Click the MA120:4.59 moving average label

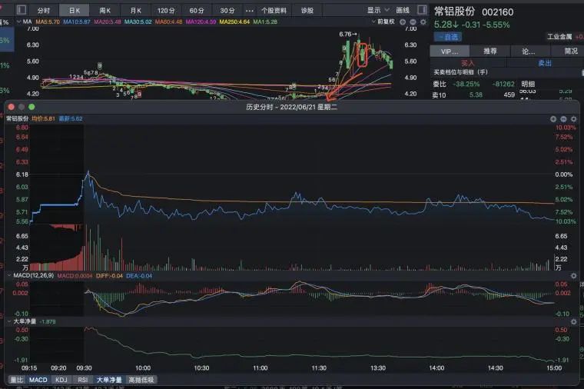click(x=201, y=22)
